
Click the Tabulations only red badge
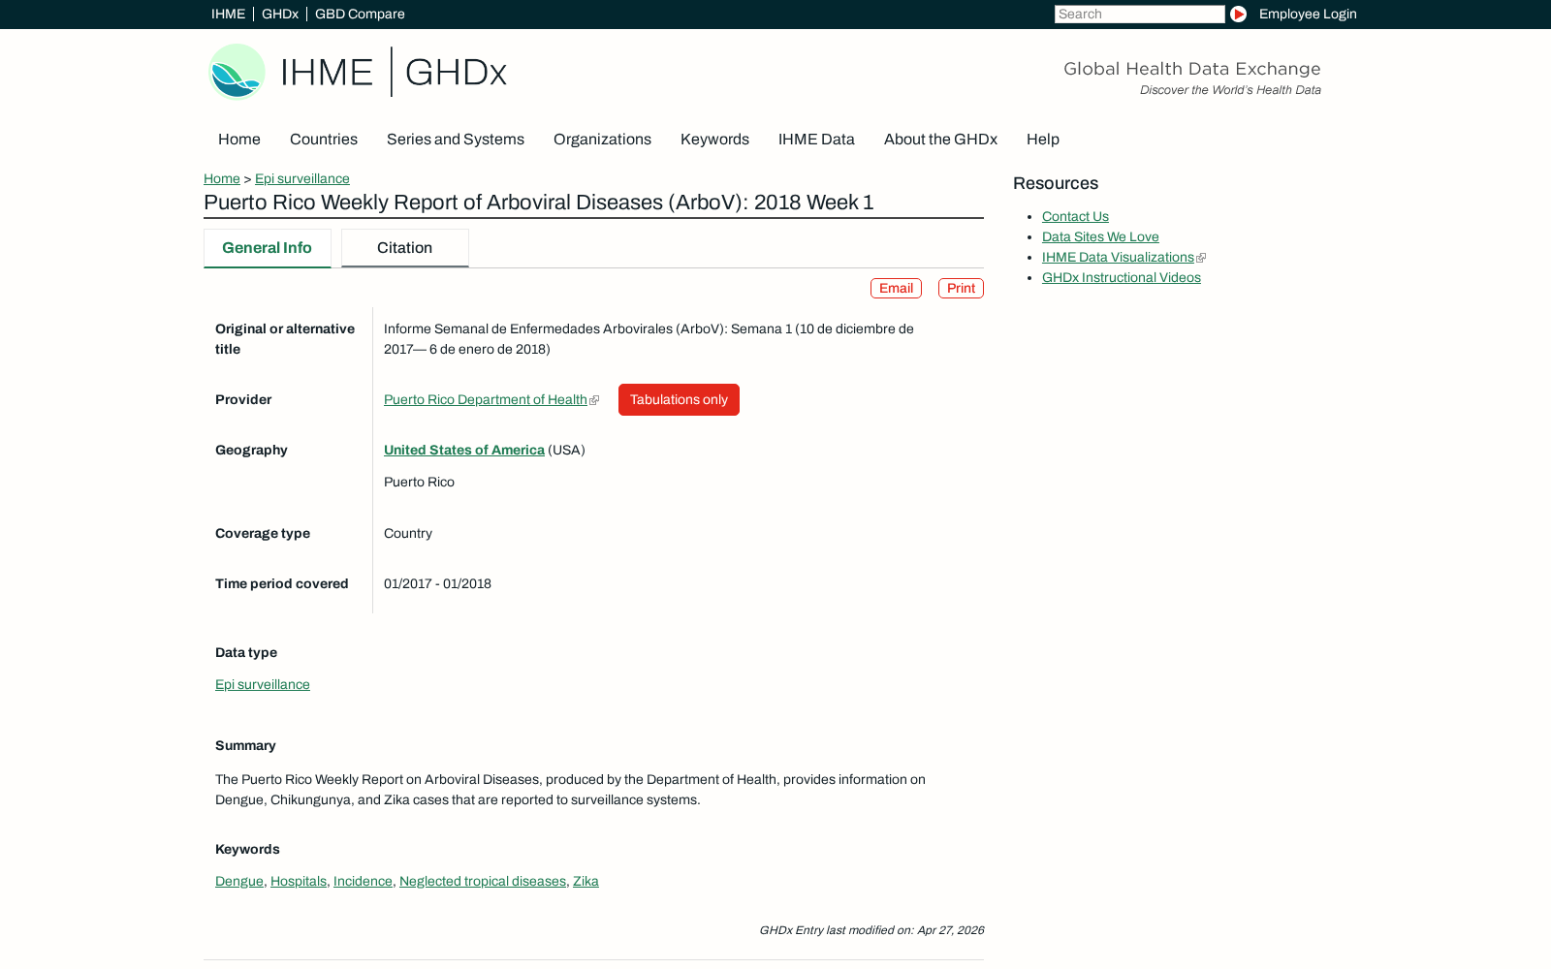[679, 399]
